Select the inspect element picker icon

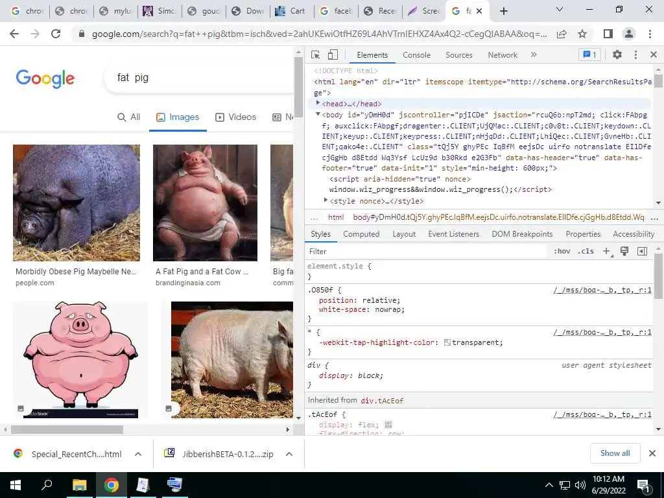point(316,55)
